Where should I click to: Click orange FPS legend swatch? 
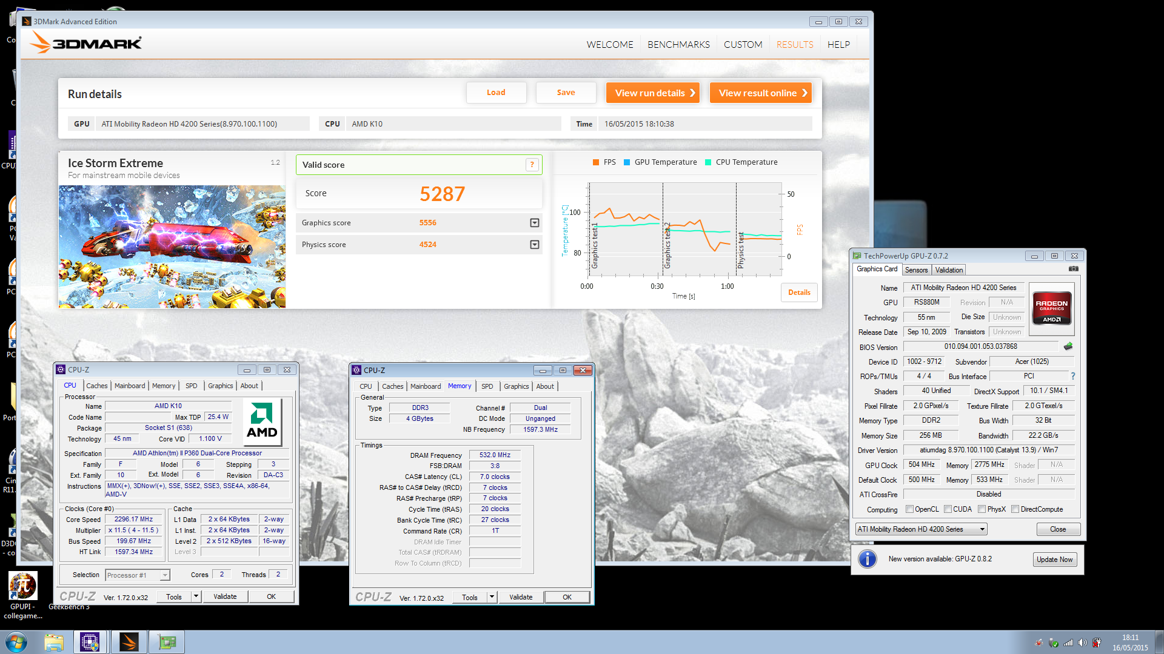596,162
